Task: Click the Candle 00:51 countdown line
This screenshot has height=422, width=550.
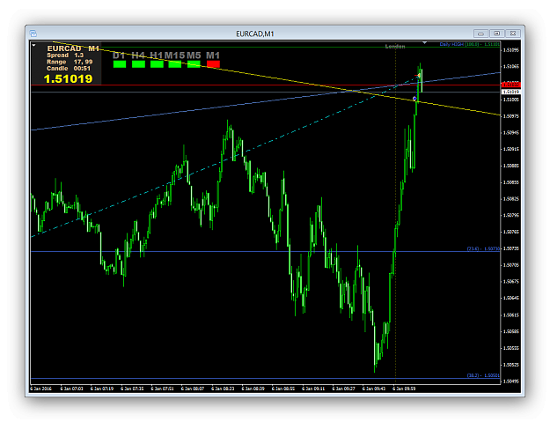Action: pos(69,69)
